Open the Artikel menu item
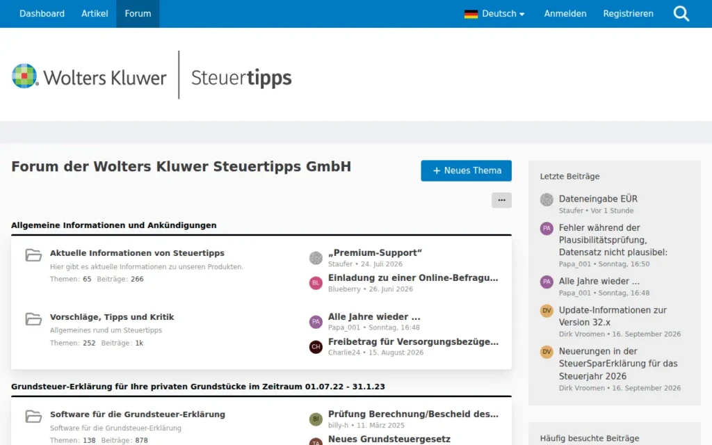 pos(95,14)
